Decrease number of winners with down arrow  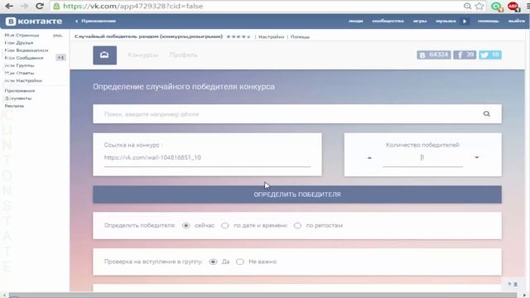477,157
